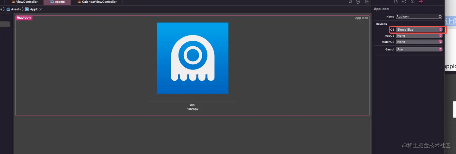Click the pink AppIcon set title label
The width and height of the screenshot is (456, 154).
click(24, 18)
